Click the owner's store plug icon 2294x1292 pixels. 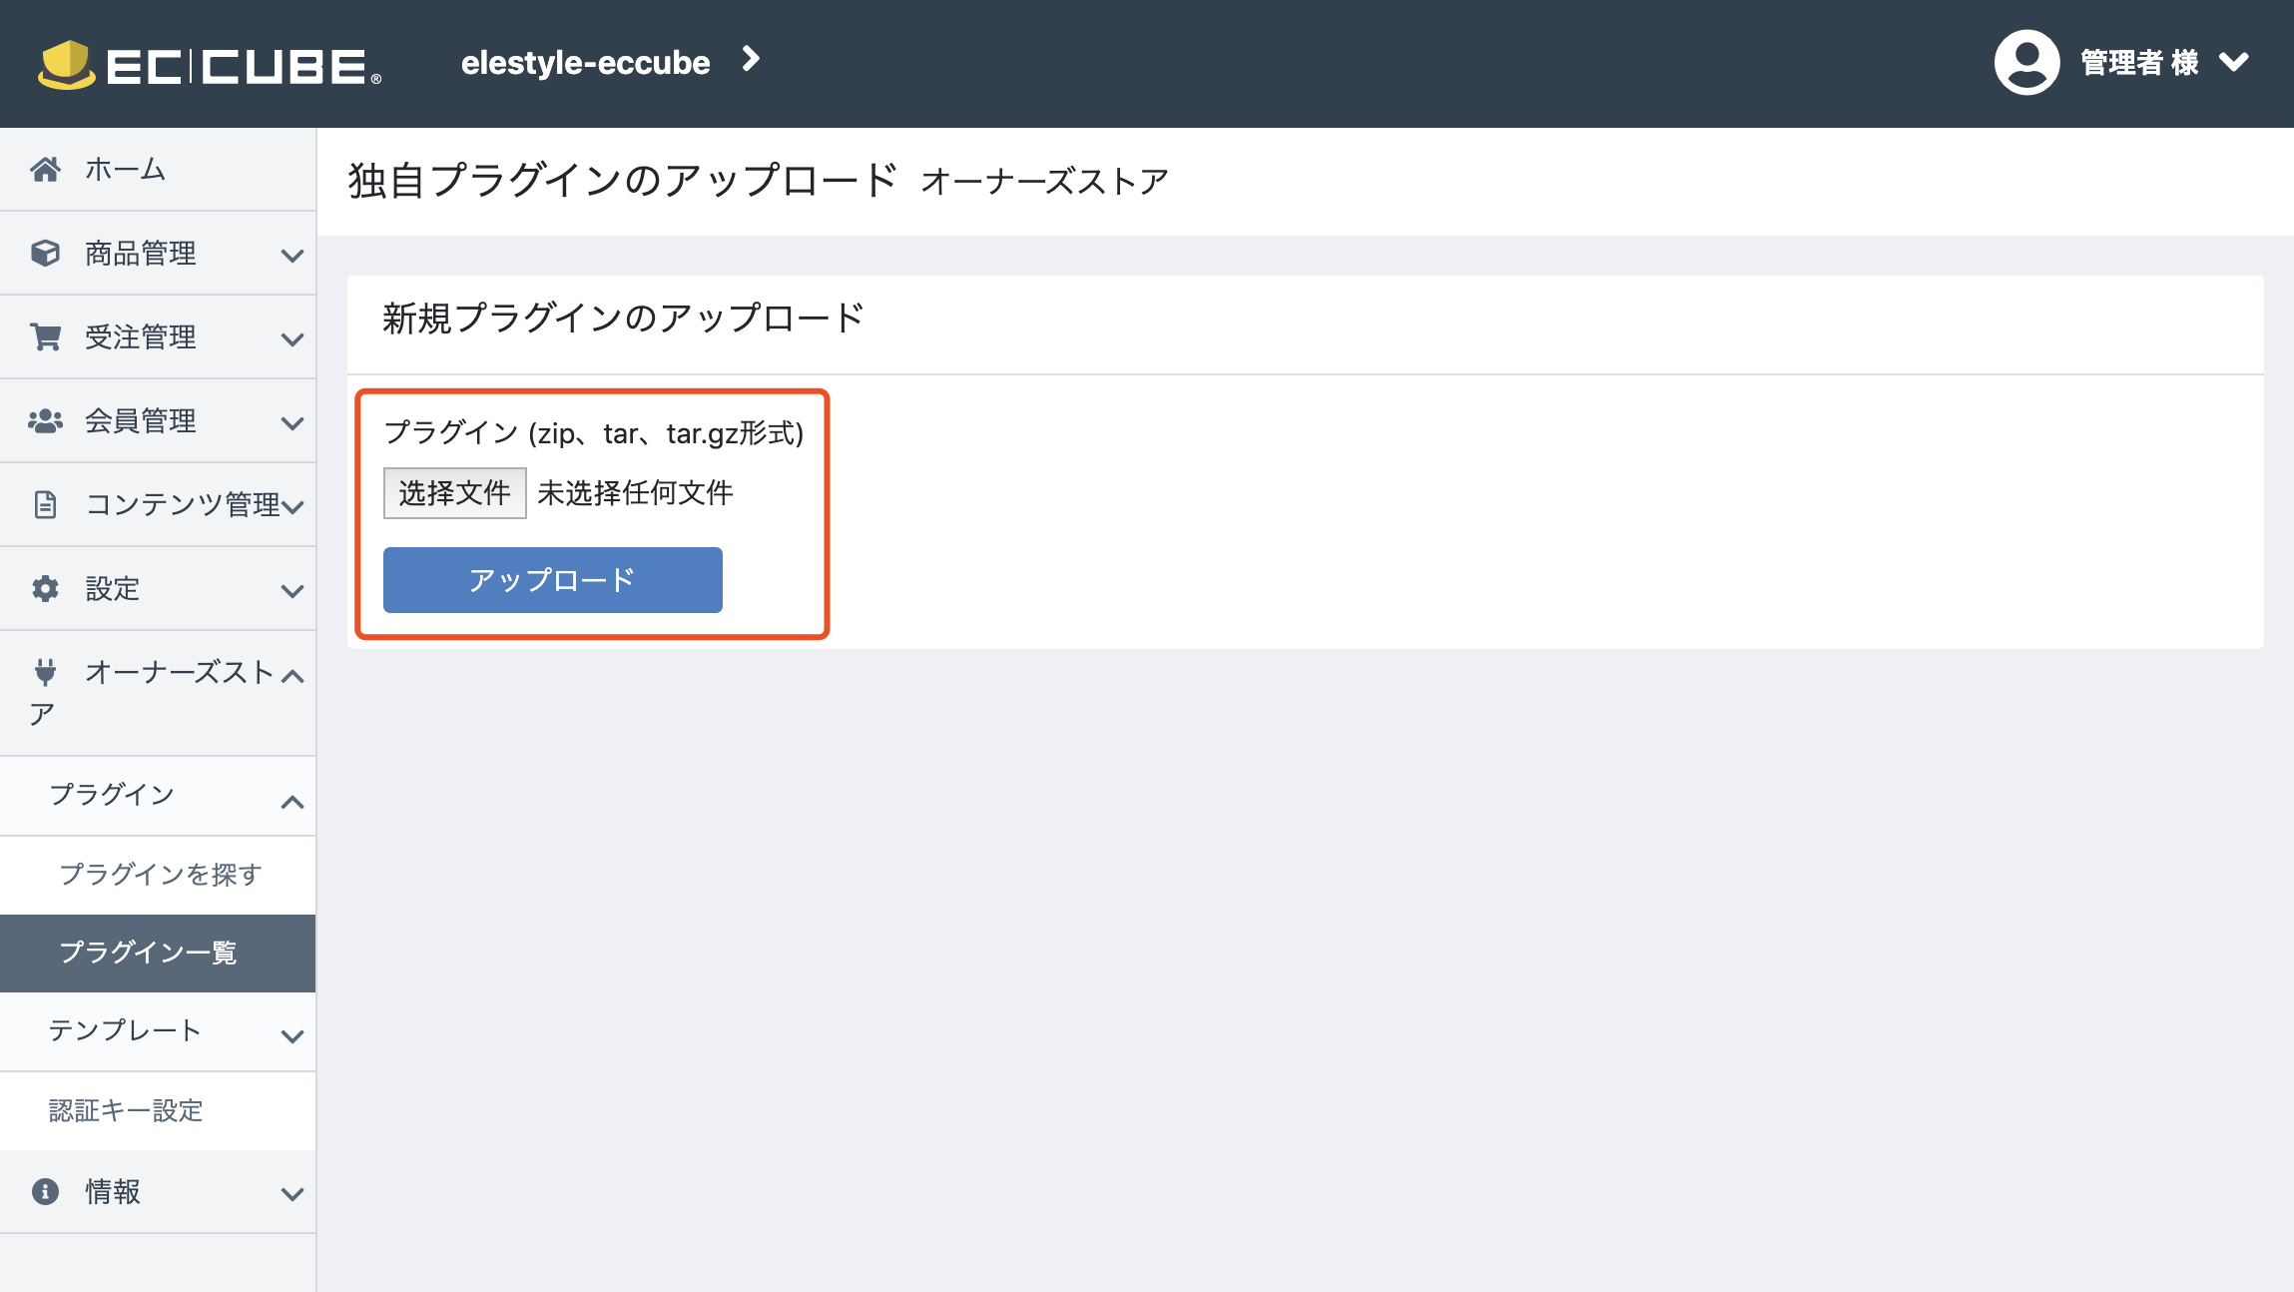pyautogui.click(x=45, y=673)
